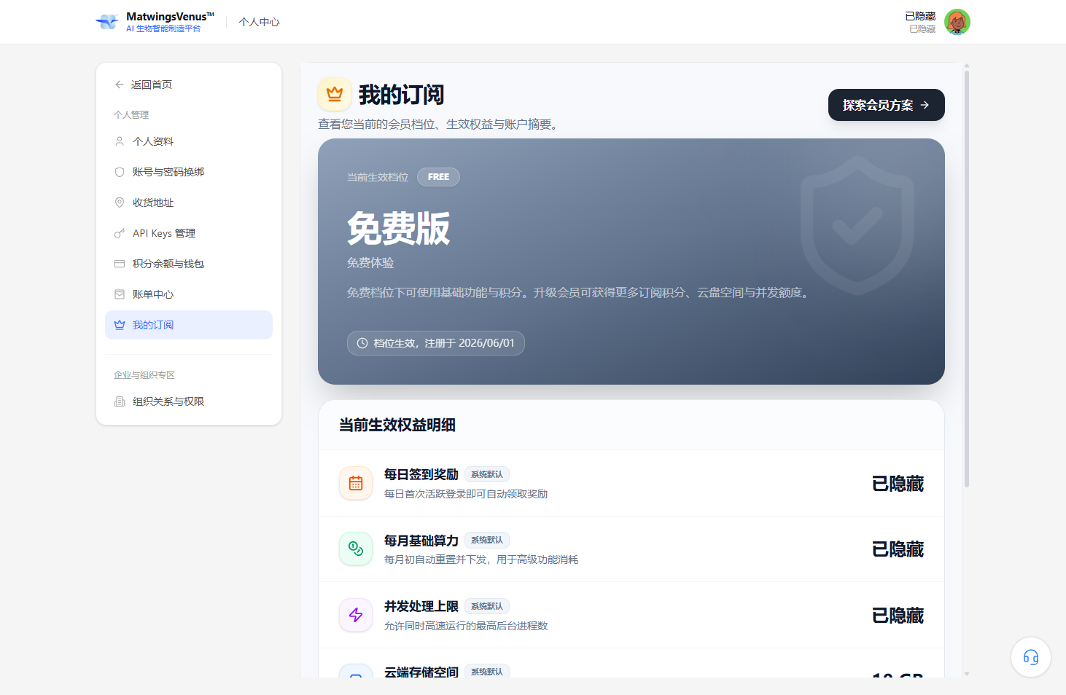Open 账单中心 menu item
The height and width of the screenshot is (695, 1066).
click(189, 294)
